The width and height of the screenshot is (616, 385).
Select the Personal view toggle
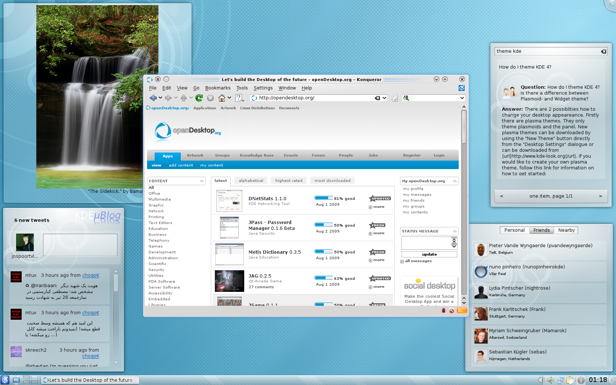coord(514,230)
